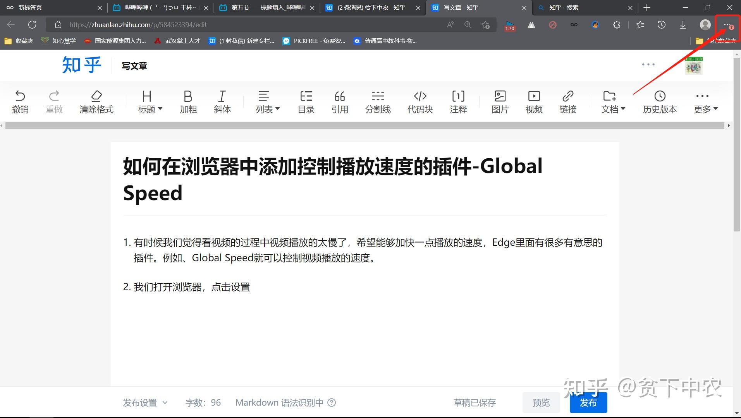741x418 pixels.
Task: Open heading (标题) dropdown
Action: [x=150, y=102]
